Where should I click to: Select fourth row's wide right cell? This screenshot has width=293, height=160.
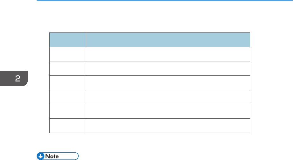coord(168,97)
